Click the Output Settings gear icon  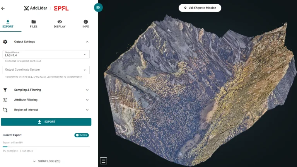coord(5,42)
